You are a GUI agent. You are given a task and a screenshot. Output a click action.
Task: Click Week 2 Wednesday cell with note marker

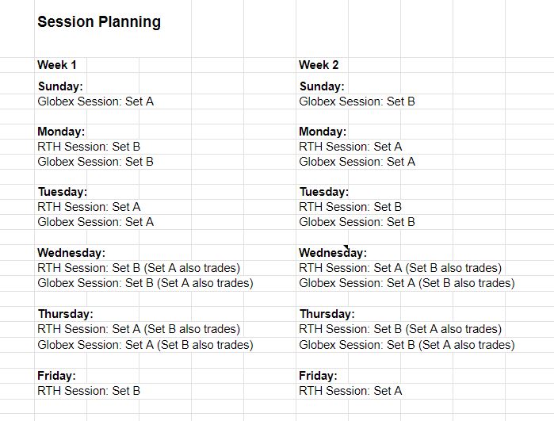[x=333, y=253]
